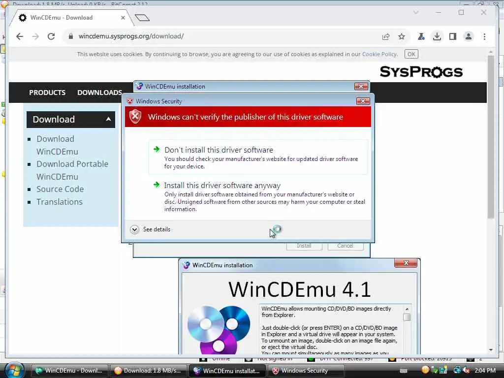Open the Windows Start orb
The width and height of the screenshot is (504, 378).
click(x=14, y=370)
